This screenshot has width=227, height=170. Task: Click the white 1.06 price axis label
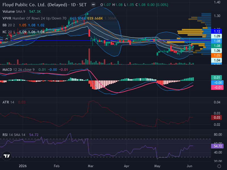217,51
